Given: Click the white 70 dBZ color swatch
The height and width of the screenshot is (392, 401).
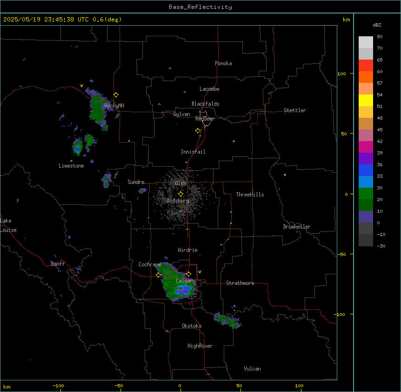Looking at the screenshot, I should click(x=366, y=42).
